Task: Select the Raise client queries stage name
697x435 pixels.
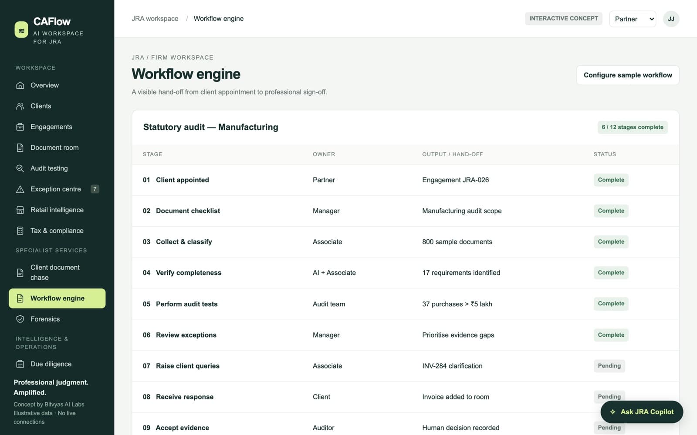Action: coord(188,366)
